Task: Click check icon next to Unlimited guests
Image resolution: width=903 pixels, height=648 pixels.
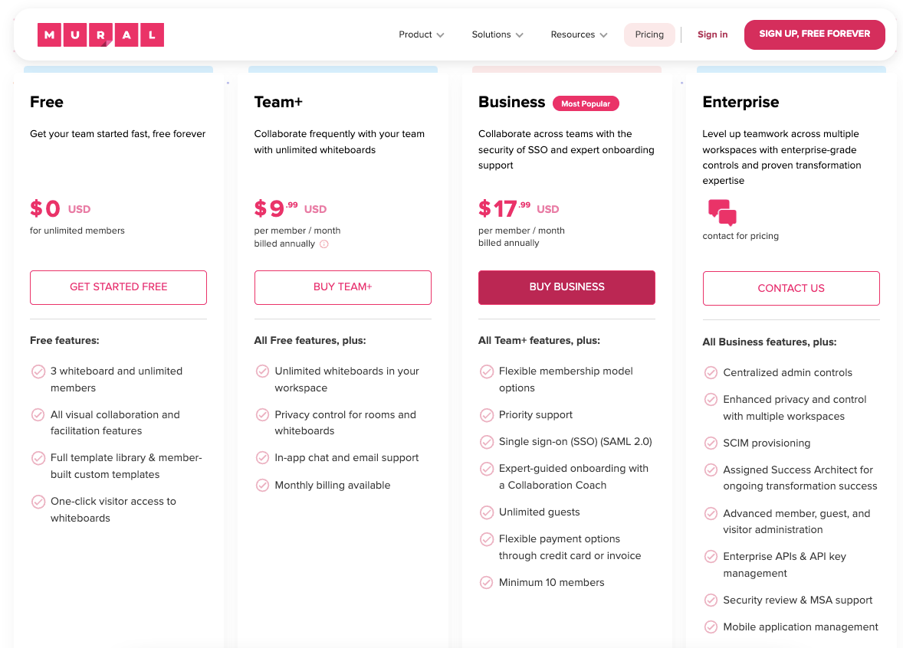Action: tap(486, 512)
